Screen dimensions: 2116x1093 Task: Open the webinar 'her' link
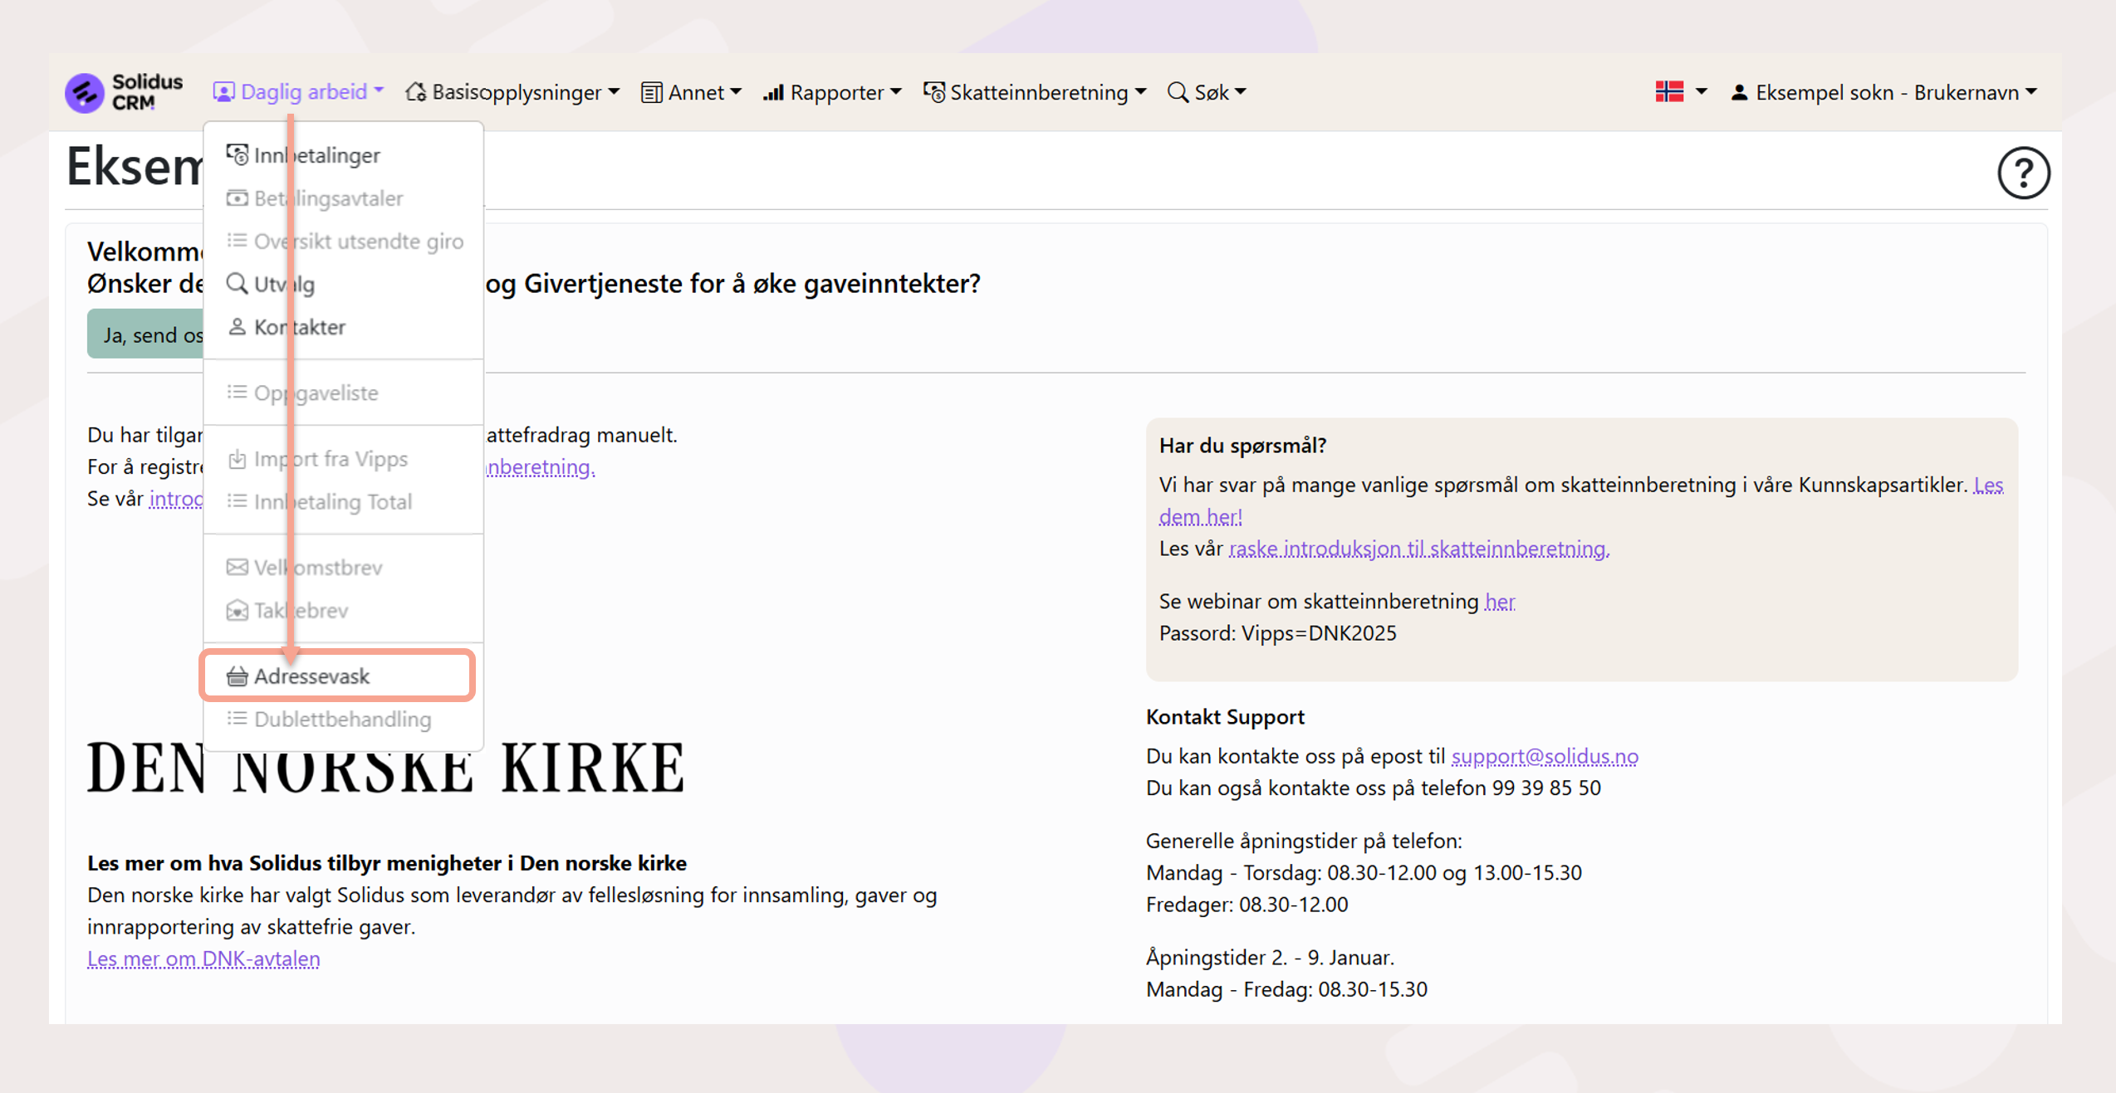1499,602
